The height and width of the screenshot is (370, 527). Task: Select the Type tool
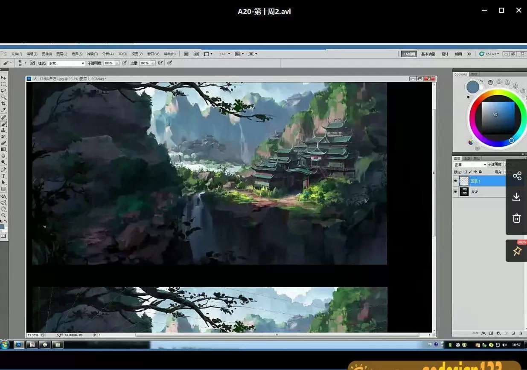[x=3, y=176]
